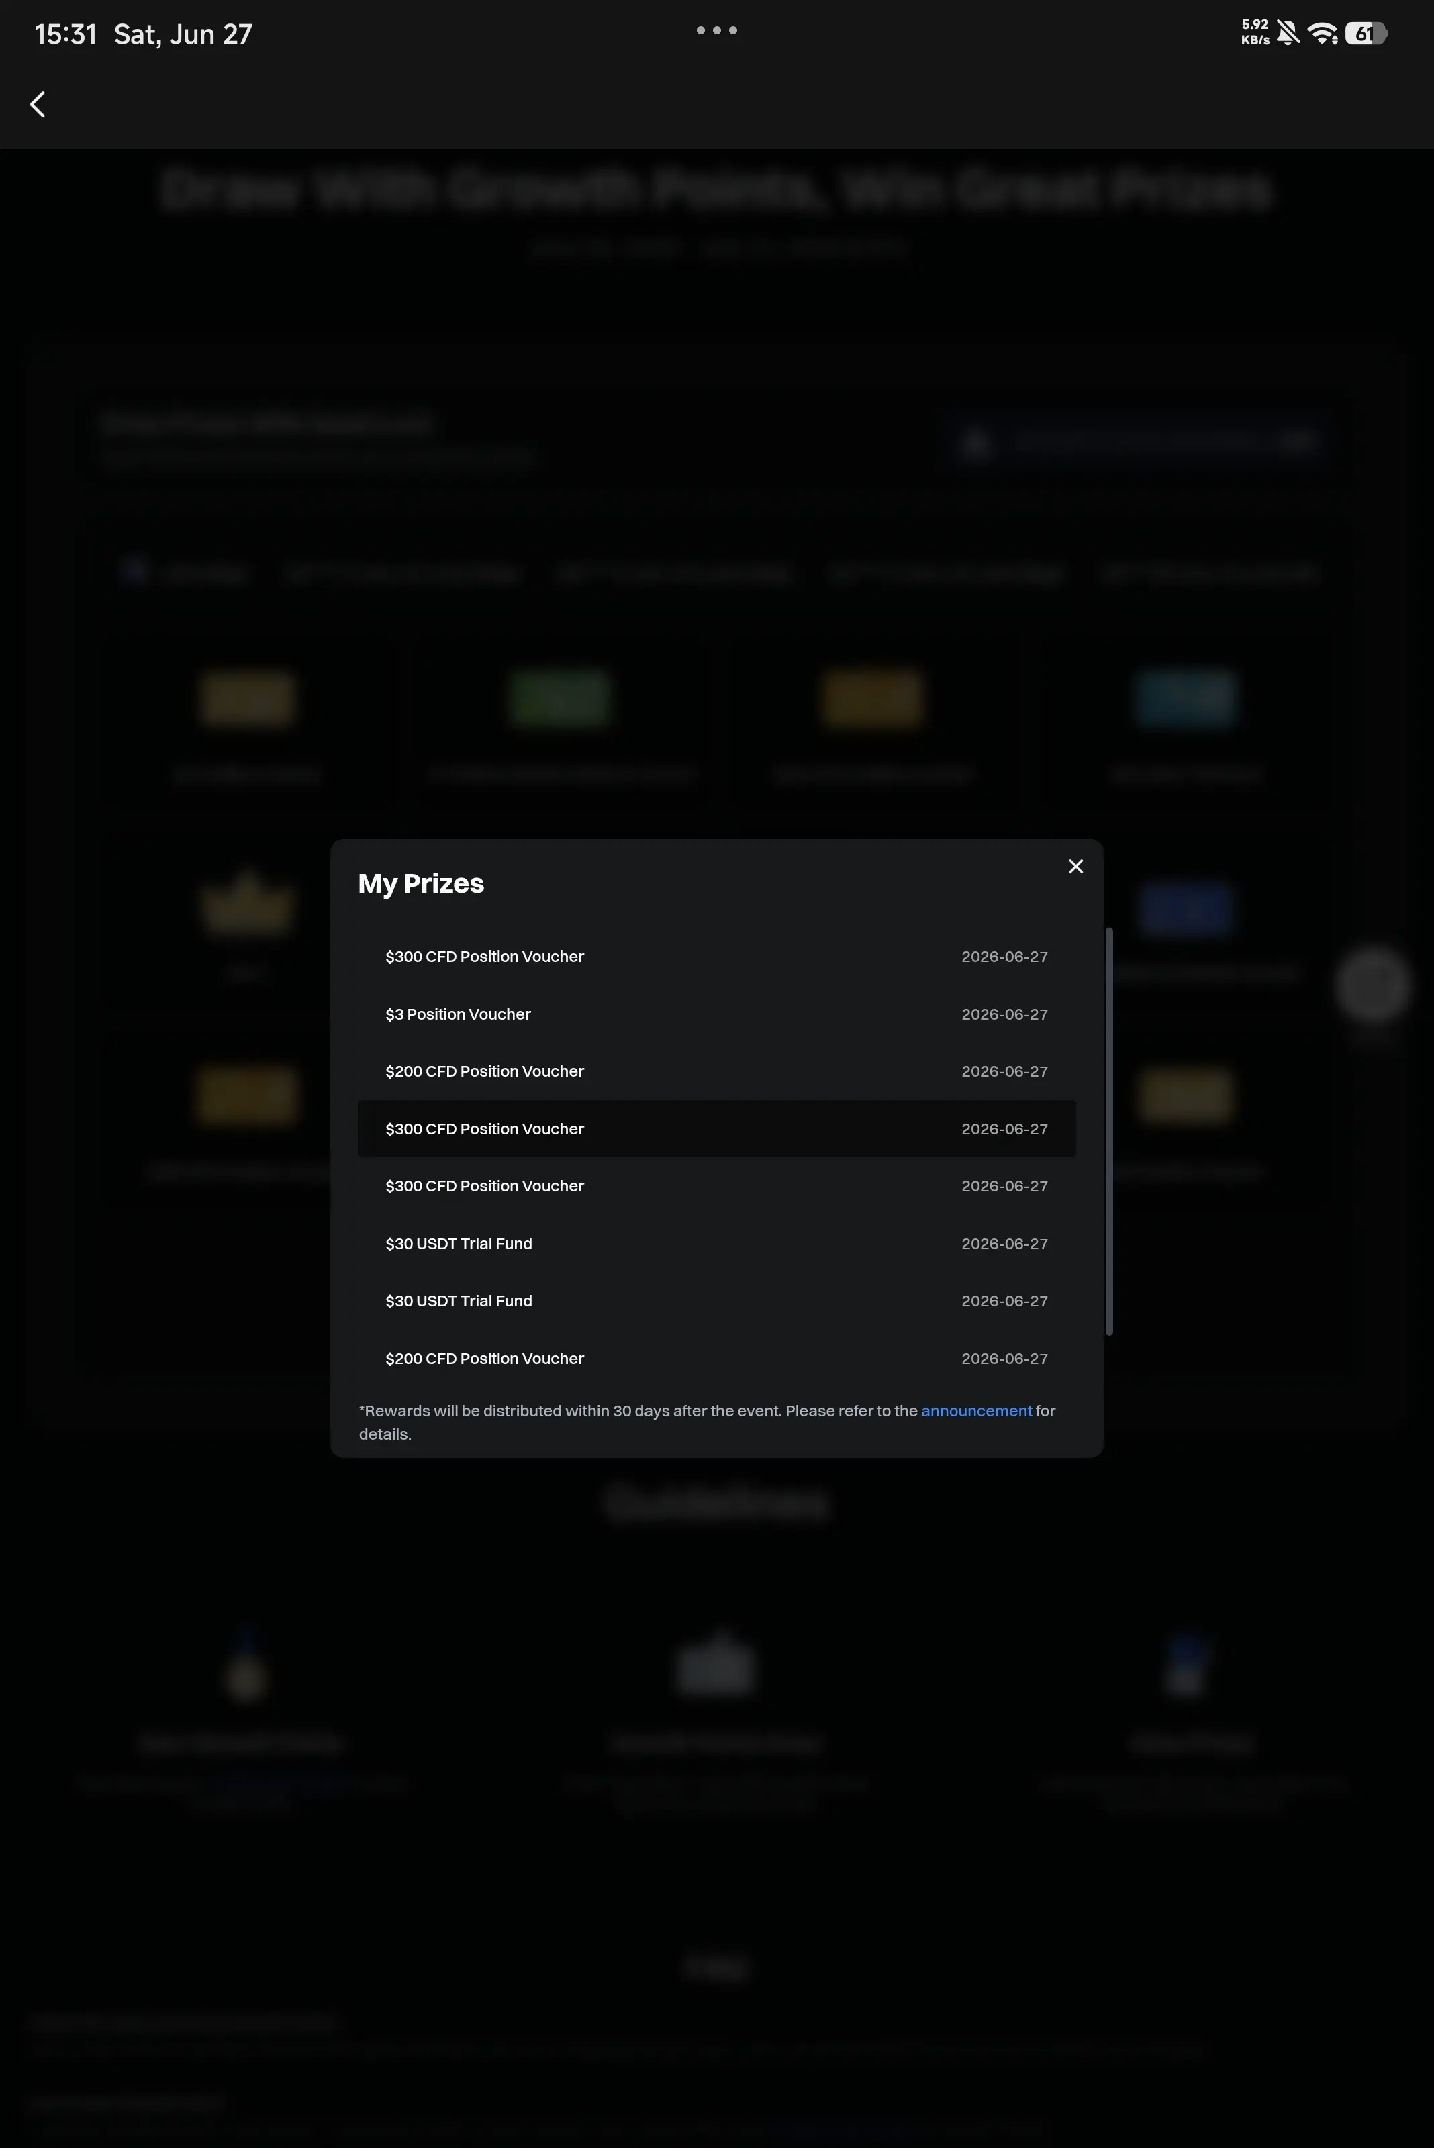The image size is (1434, 2148).
Task: Close the My Prizes dialog
Action: pyautogui.click(x=1075, y=866)
